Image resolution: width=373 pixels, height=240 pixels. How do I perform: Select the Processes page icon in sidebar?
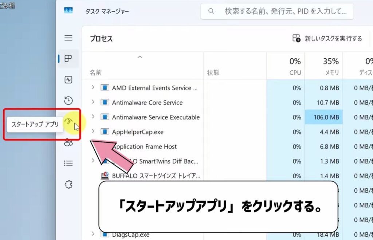click(x=68, y=59)
